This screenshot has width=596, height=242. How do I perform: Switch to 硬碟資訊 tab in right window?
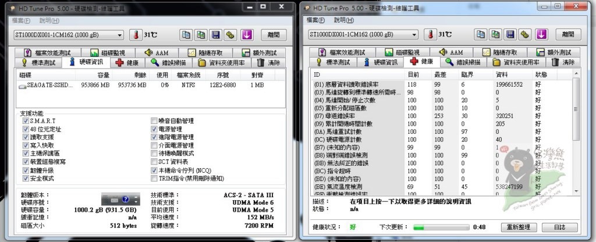(381, 62)
